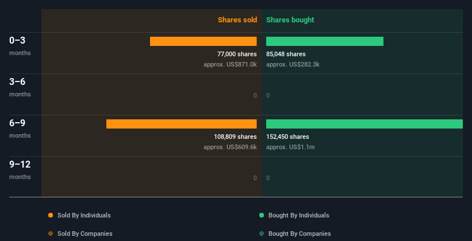Click the striped Bought By Companies legend icon
The height and width of the screenshot is (241, 472).
[x=262, y=234]
